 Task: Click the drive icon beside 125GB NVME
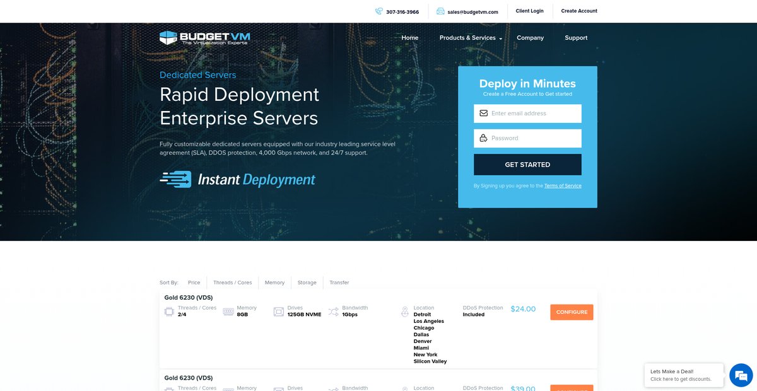(x=278, y=312)
